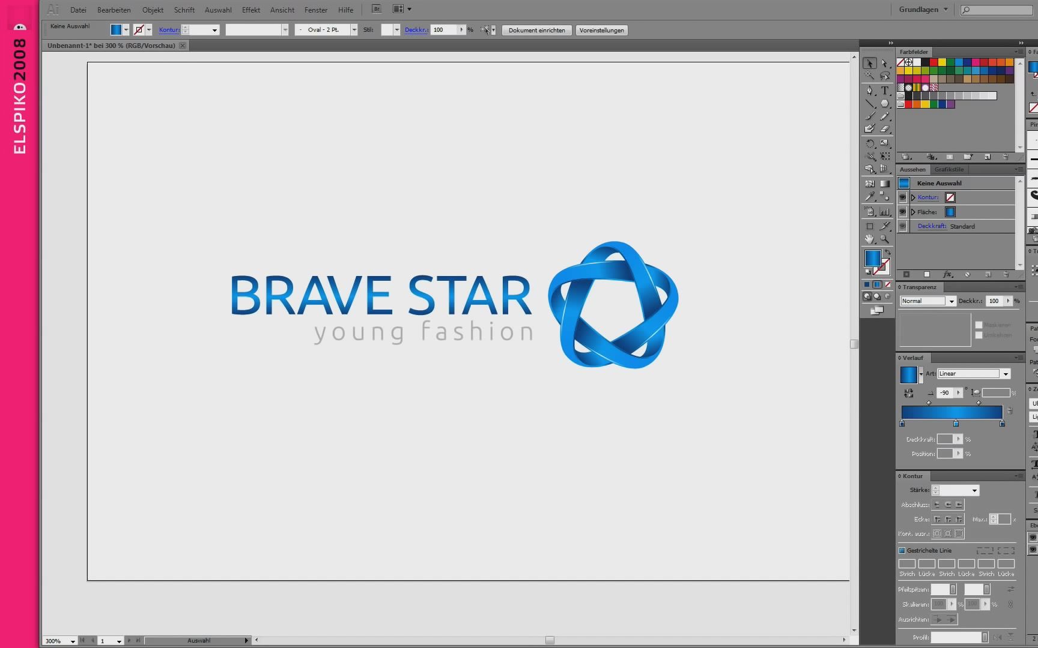
Task: Select the Pen tool
Action: click(869, 91)
